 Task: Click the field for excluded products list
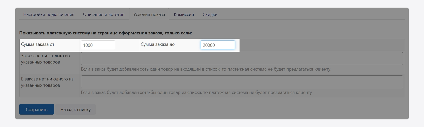click(x=242, y=82)
